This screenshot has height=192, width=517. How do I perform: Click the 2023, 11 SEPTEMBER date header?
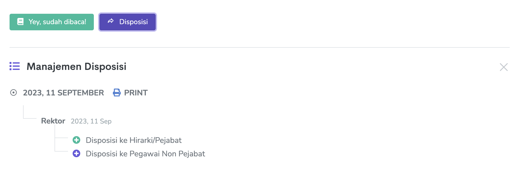coord(63,93)
